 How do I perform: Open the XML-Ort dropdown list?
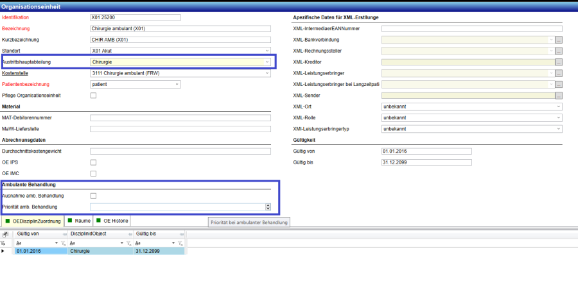pos(558,107)
